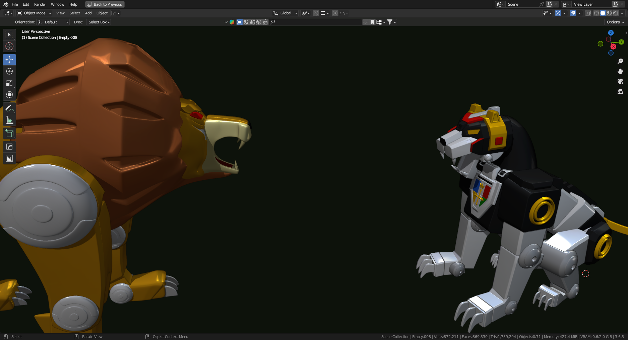628x340 pixels.
Task: Click the View Layer name field
Action: click(x=592, y=4)
